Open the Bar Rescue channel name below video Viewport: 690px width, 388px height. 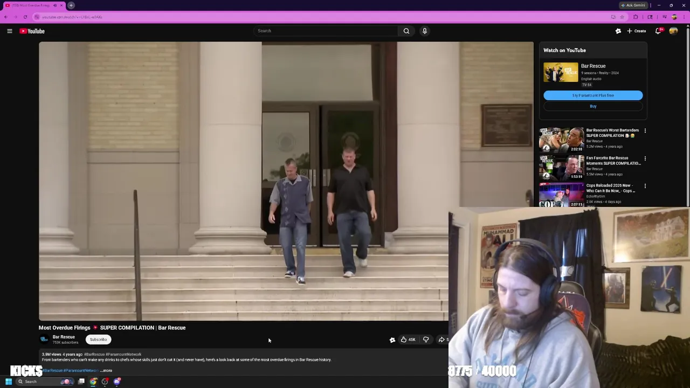click(x=64, y=337)
